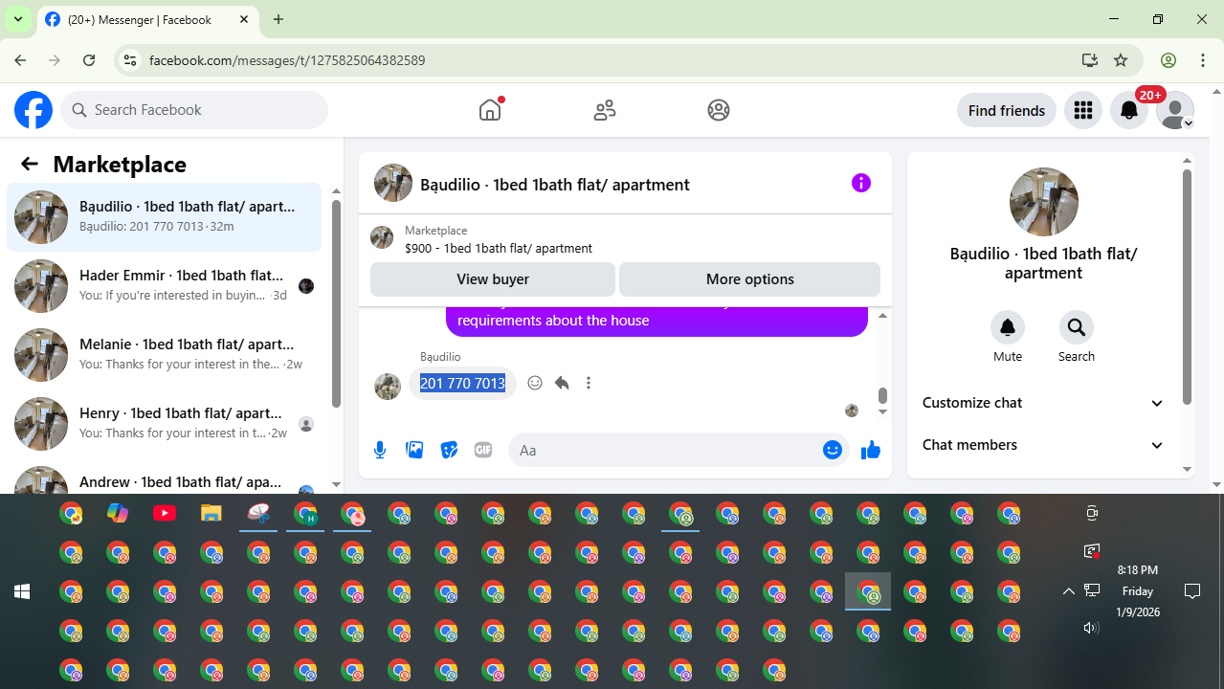Click the View buyer button

493,279
